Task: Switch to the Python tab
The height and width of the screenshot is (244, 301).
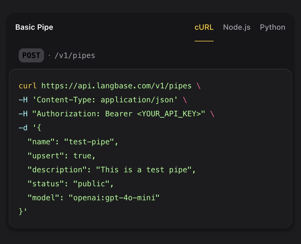Action: [272, 27]
